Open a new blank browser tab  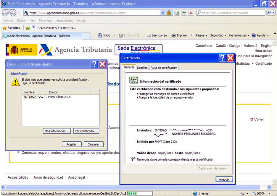[87, 36]
